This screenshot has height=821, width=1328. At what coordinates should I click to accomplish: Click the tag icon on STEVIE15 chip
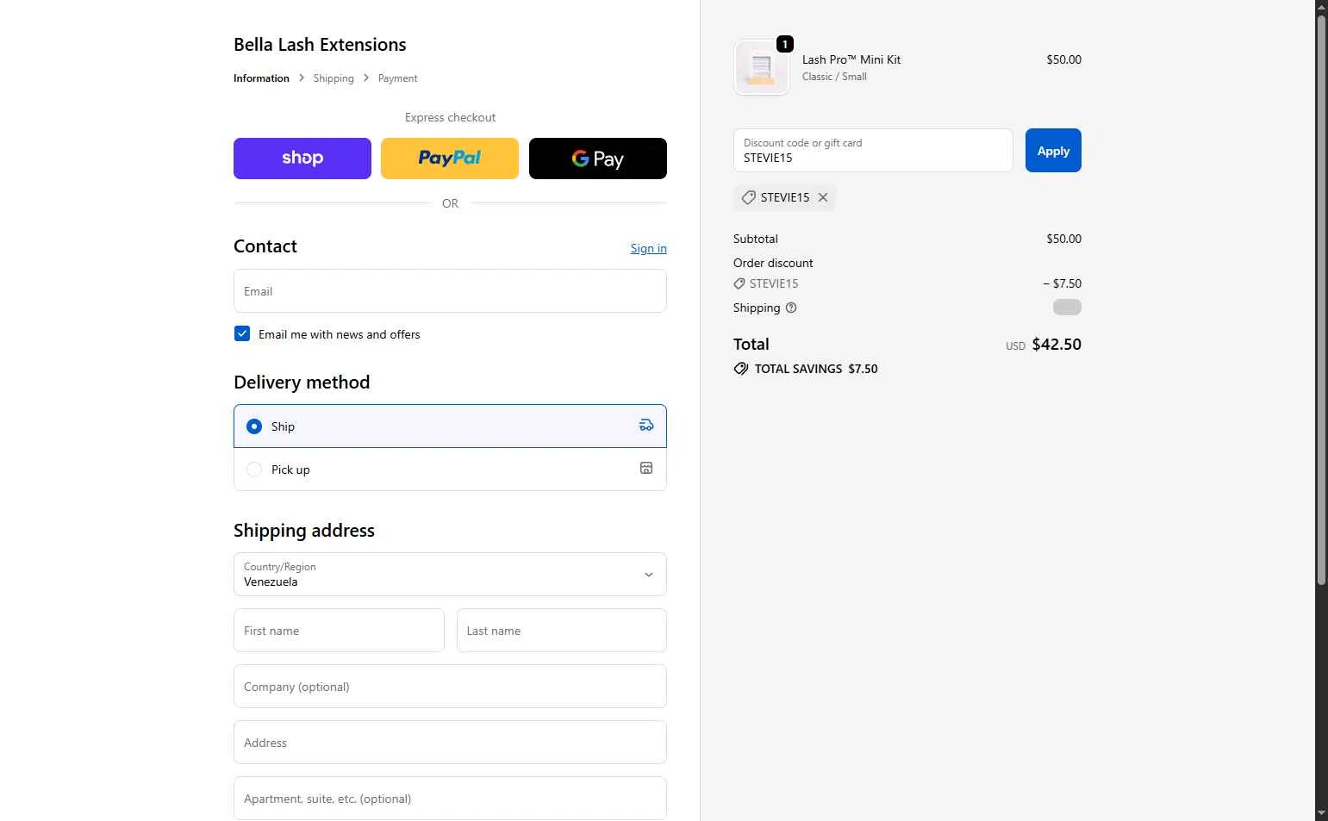[x=748, y=197]
